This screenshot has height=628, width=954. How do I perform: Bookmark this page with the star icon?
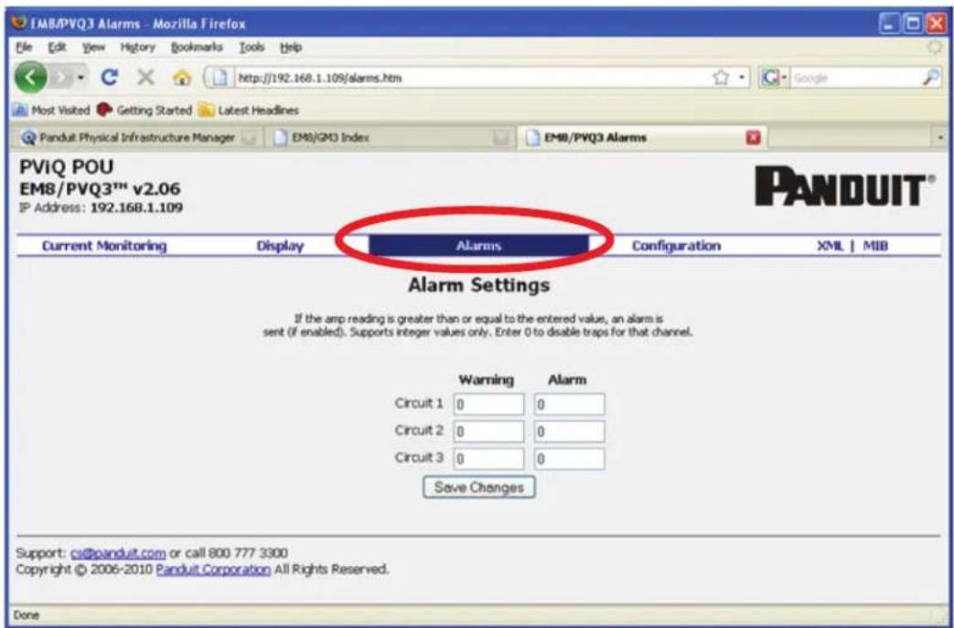pos(720,78)
